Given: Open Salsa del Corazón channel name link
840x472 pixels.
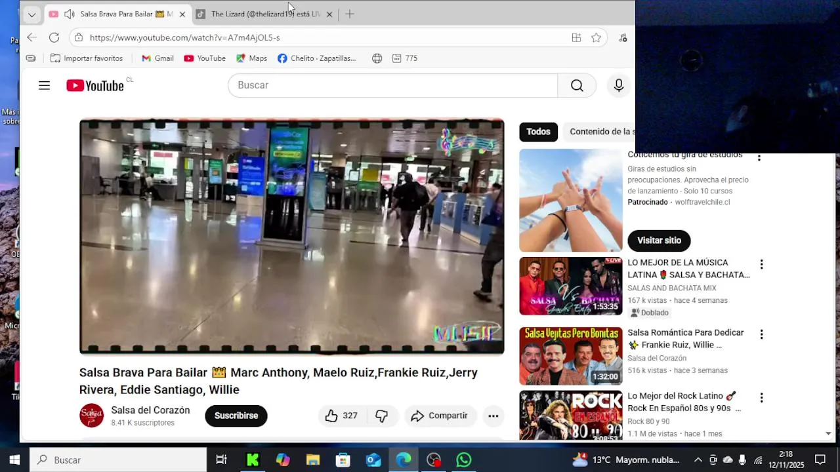Looking at the screenshot, I should tap(150, 410).
